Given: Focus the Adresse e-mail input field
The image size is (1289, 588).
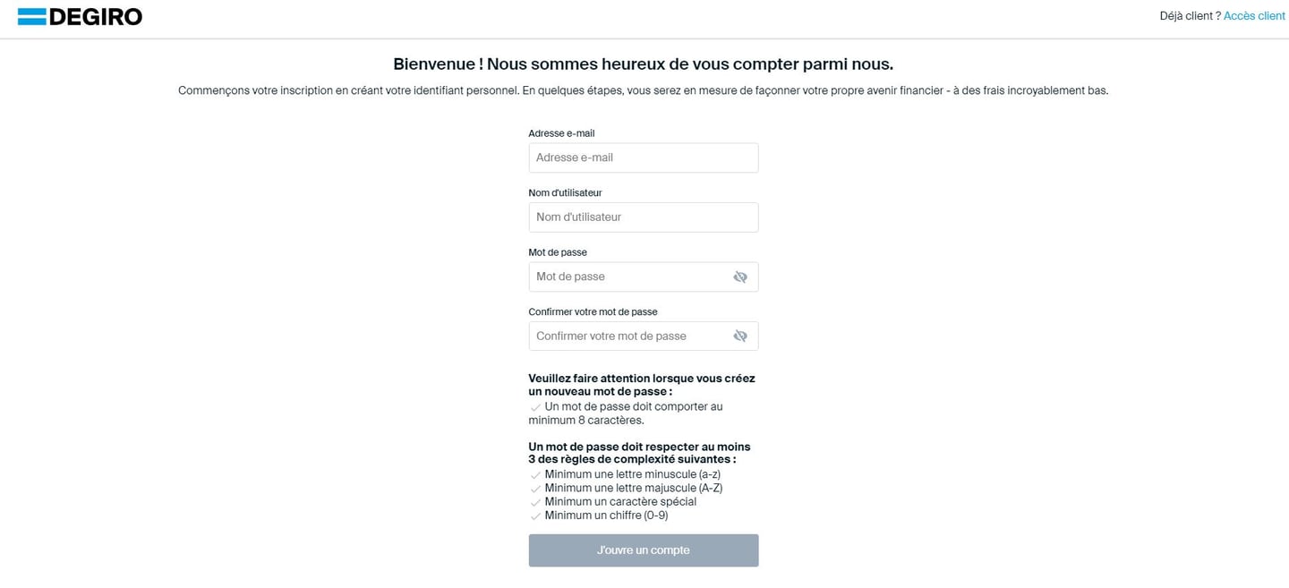Looking at the screenshot, I should point(643,158).
